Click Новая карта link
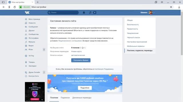The image size is (183, 102). click(76, 52)
